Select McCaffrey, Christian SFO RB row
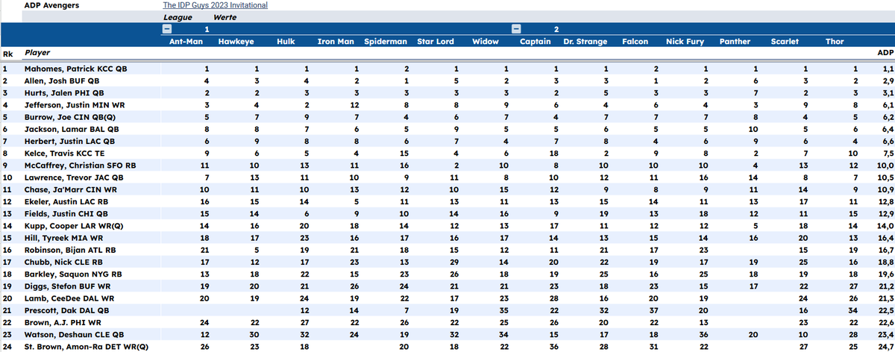This screenshot has width=895, height=352. 447,166
